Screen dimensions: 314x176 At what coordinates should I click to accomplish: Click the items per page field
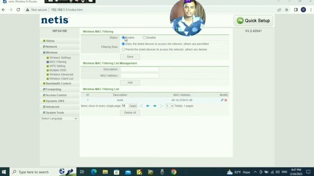tap(125, 106)
